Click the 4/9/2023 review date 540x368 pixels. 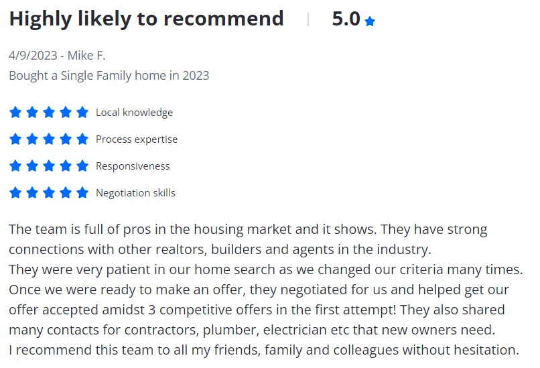[x=33, y=56]
